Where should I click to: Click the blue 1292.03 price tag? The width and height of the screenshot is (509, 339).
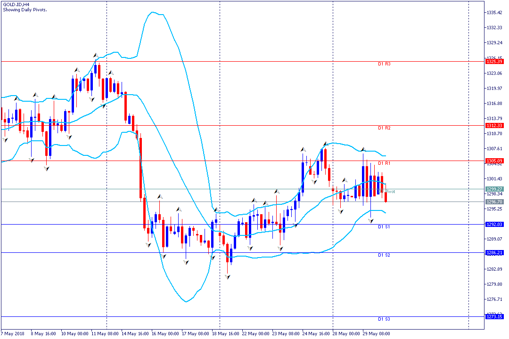point(494,224)
